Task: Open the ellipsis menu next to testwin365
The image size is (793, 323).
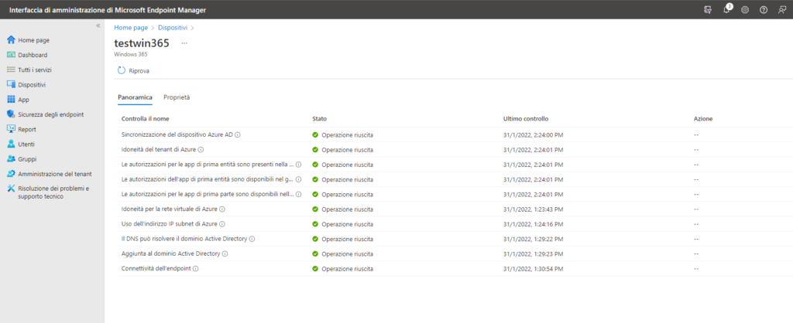Action: coord(184,43)
